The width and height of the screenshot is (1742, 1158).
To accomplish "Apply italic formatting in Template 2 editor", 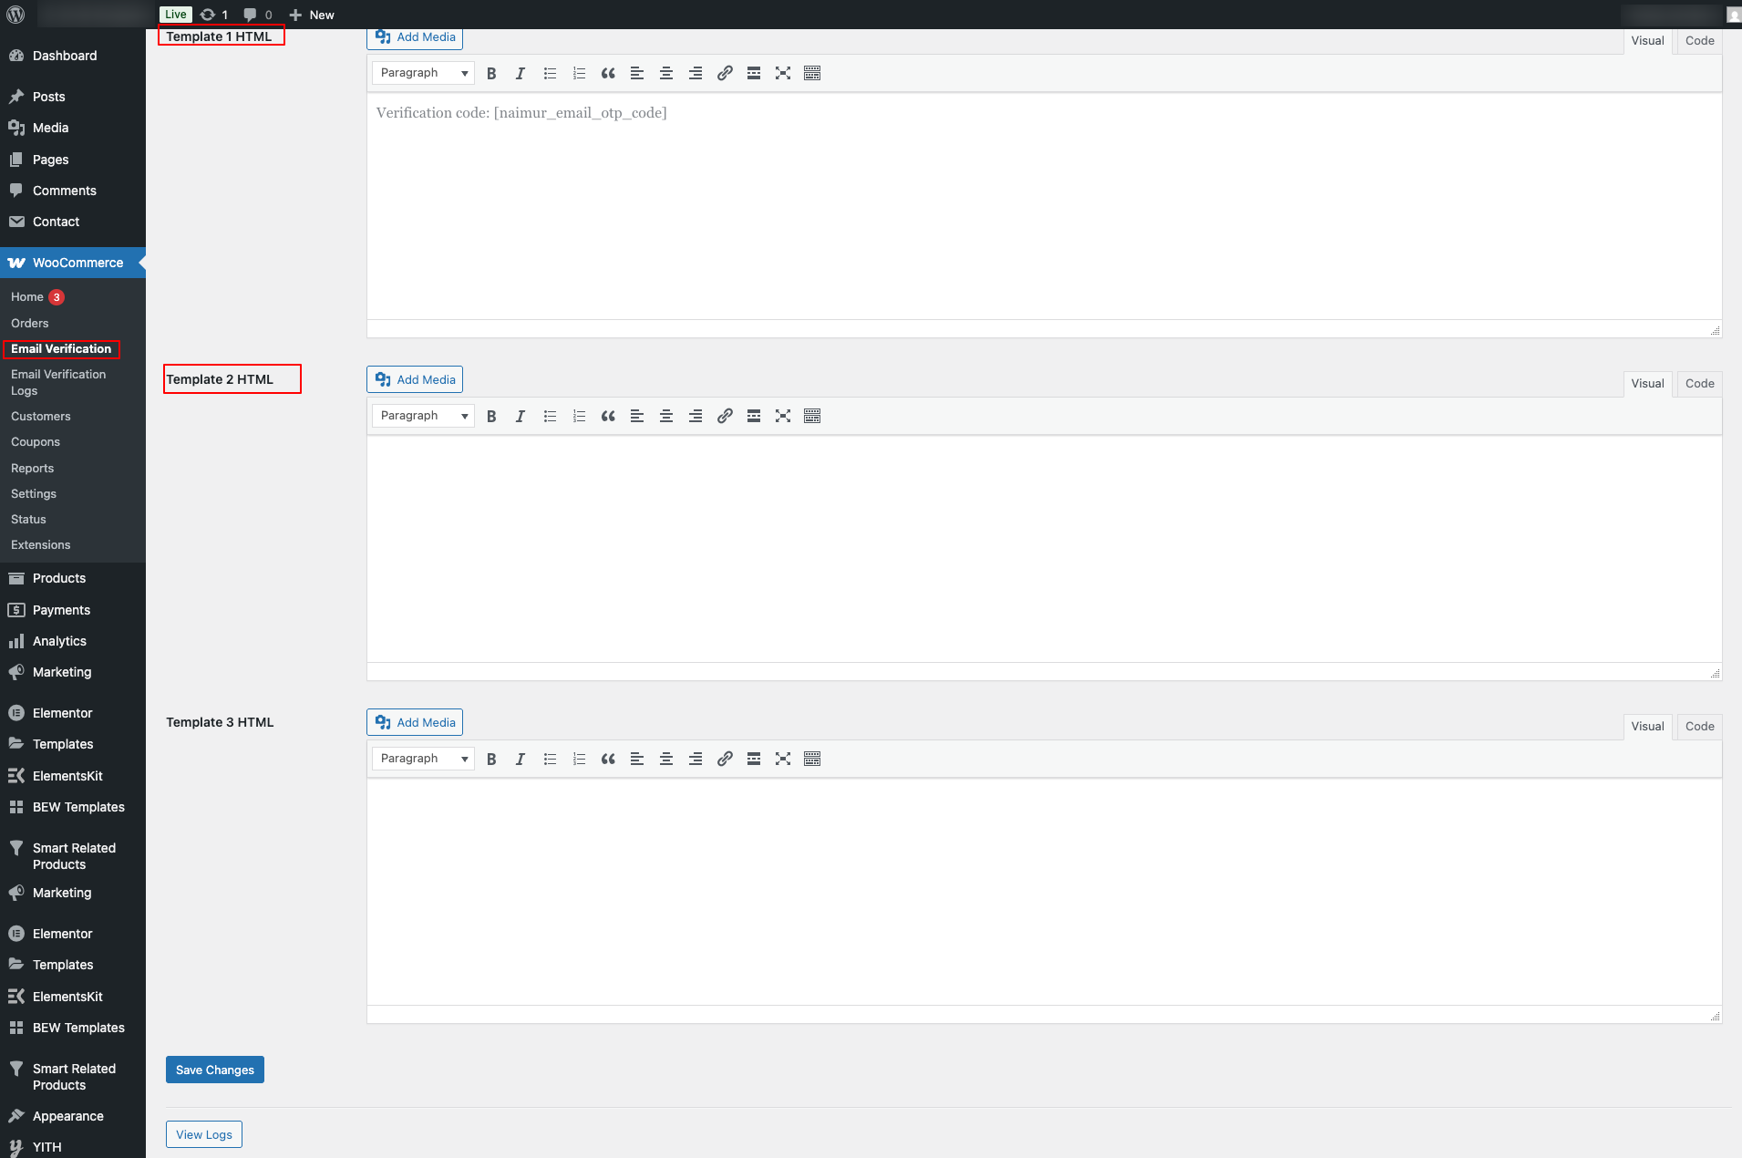I will [521, 416].
